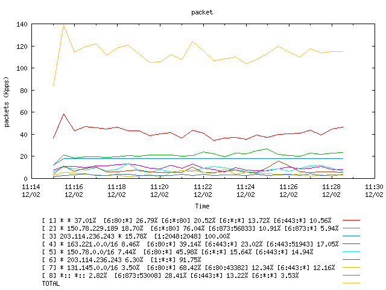Image resolution: width=386 pixels, height=290 pixels.
Task: Select legend entry [ 2] * 150.78.229.189 18.70%
Action: click(190, 228)
